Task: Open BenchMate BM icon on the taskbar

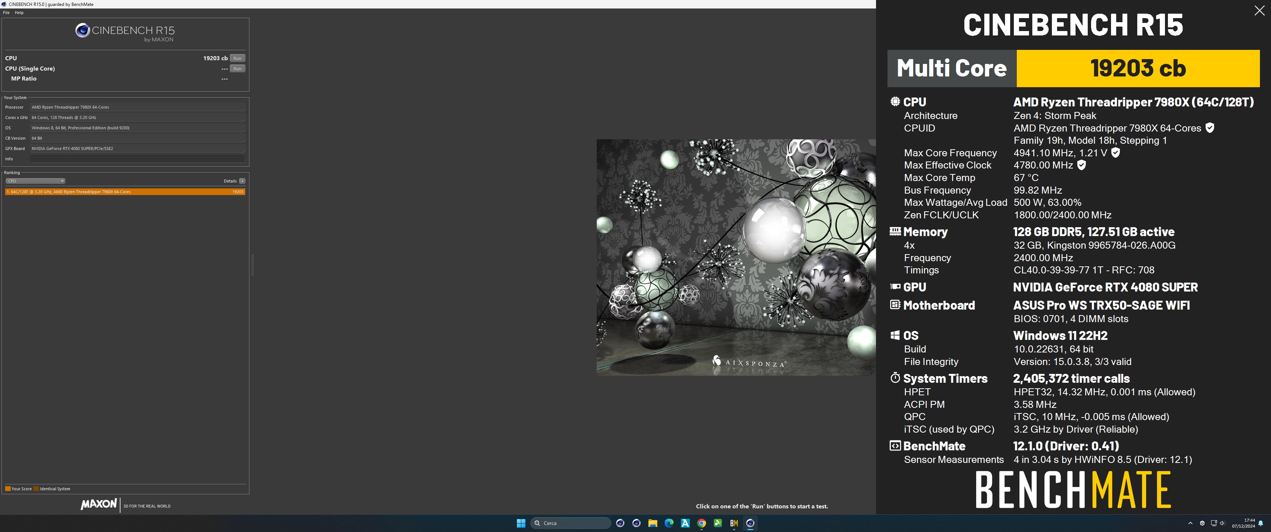Action: (734, 523)
